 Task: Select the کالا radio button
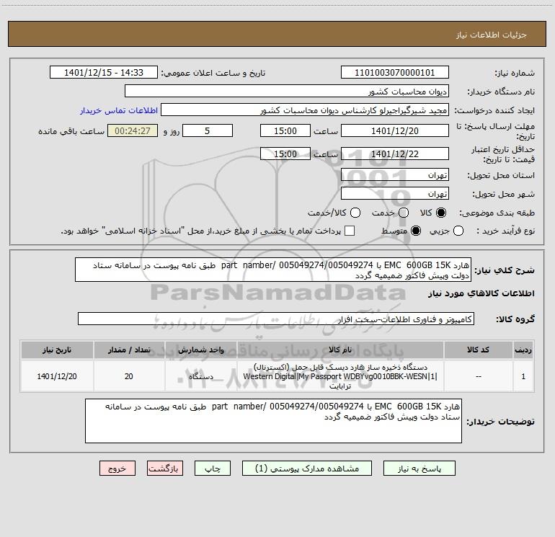441,213
